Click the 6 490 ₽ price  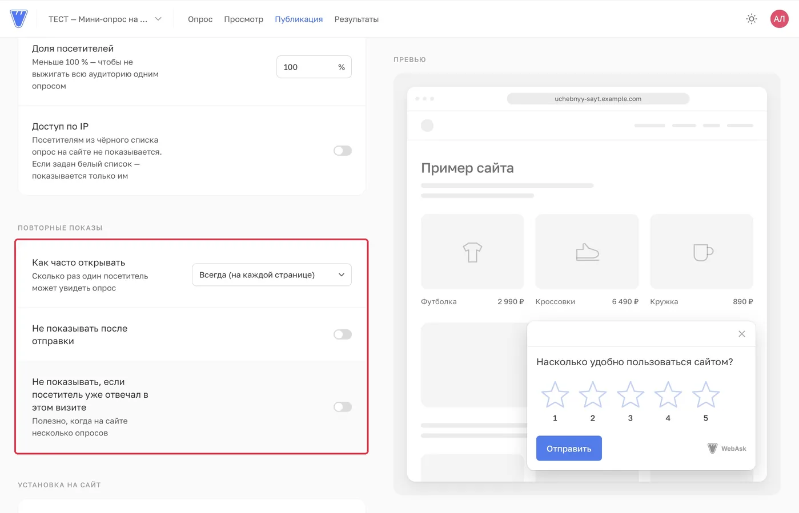625,301
